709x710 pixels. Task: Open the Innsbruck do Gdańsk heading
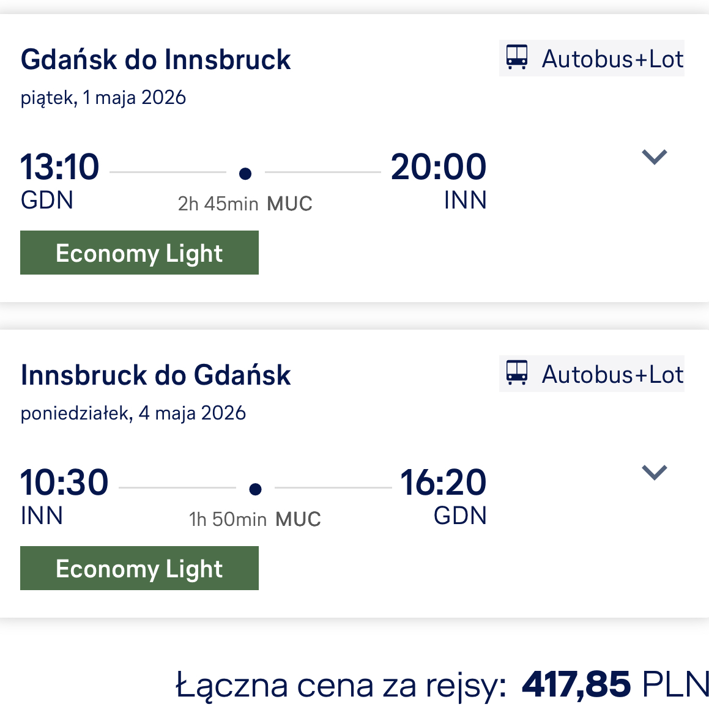pos(155,375)
